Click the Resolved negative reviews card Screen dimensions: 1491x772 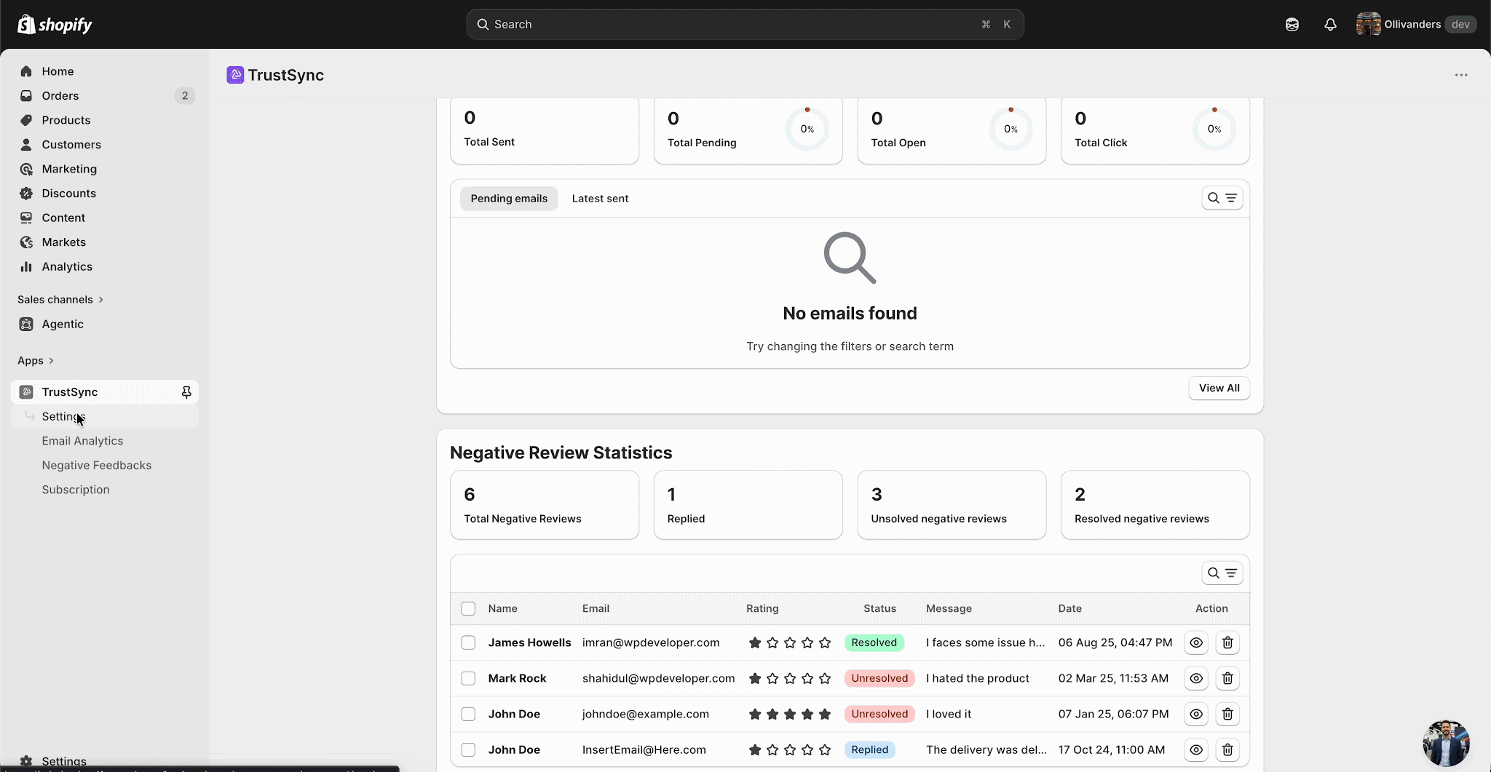(1155, 505)
